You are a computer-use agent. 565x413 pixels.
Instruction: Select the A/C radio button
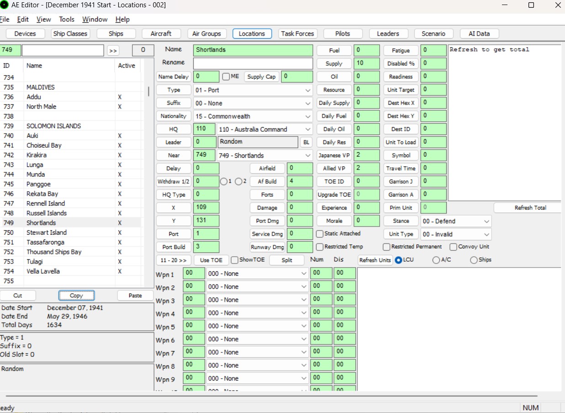[x=436, y=260]
